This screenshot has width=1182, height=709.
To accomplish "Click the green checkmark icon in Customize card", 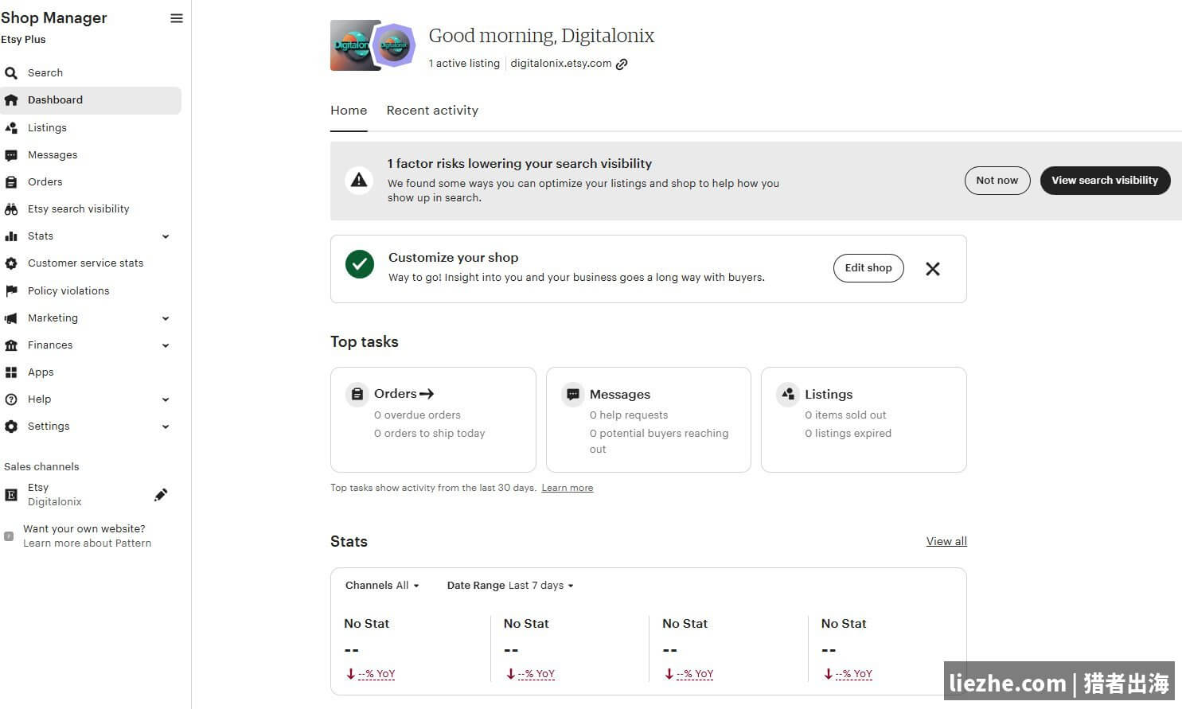I will 360,264.
